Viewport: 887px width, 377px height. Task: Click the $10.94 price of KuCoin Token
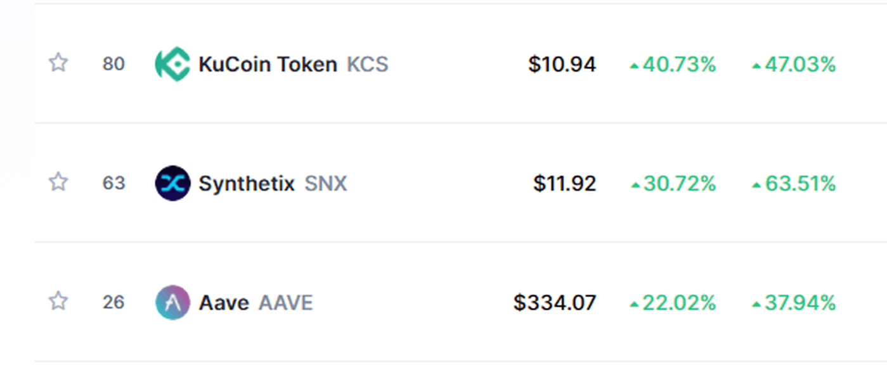coord(562,65)
